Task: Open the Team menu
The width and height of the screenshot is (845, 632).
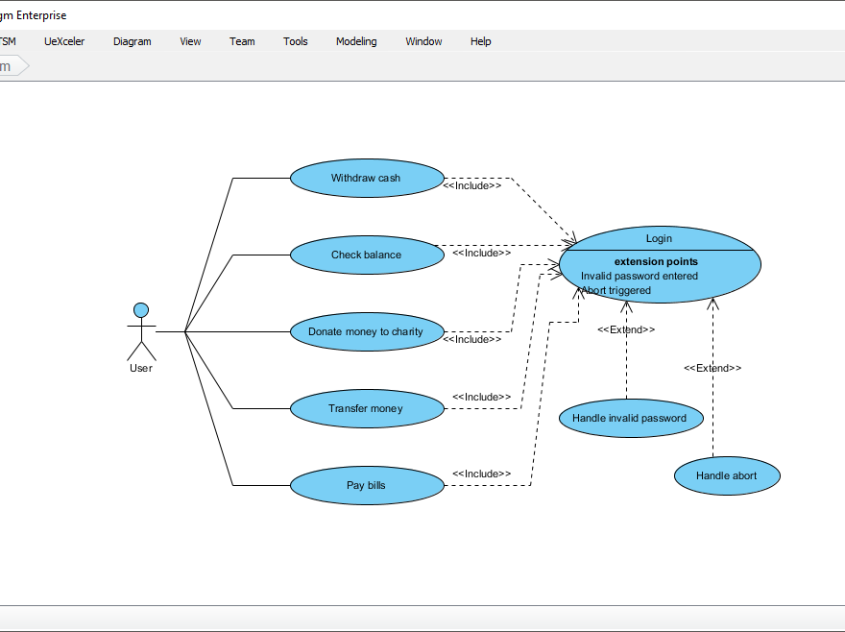Action: click(242, 41)
